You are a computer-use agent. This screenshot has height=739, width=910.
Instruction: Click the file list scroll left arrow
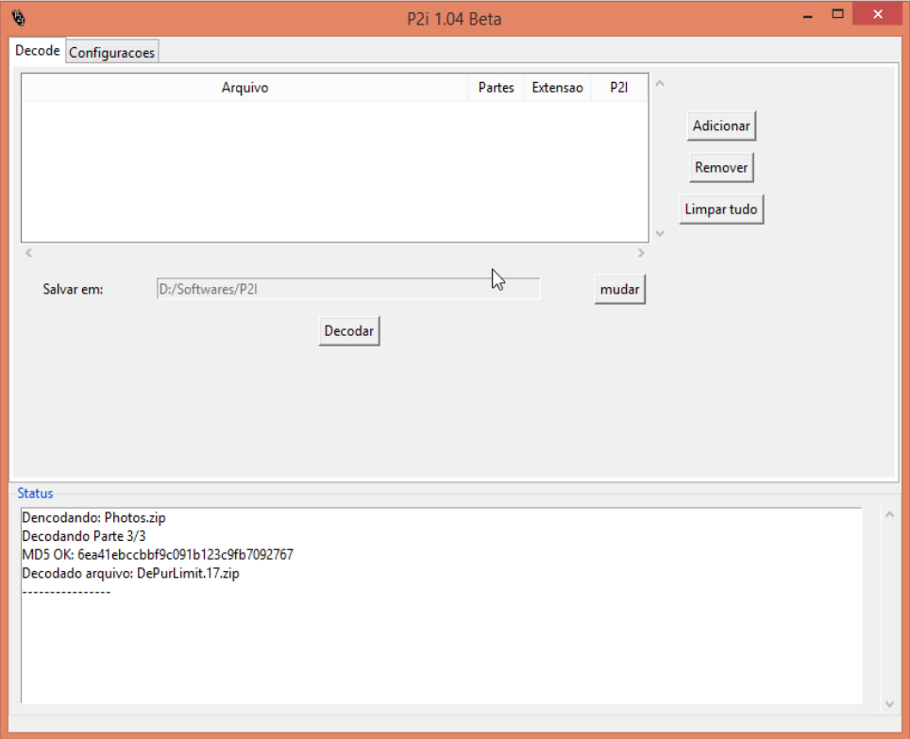[x=28, y=252]
